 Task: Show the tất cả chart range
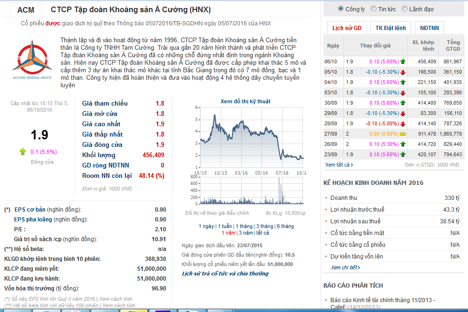pos(262,233)
